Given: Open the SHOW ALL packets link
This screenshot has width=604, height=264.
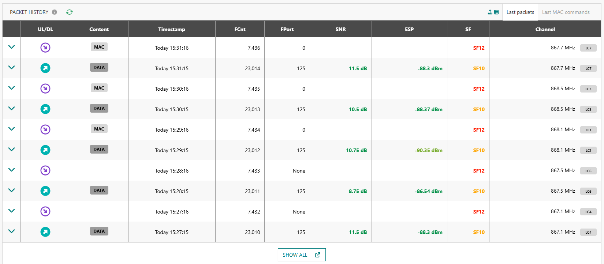Looking at the screenshot, I should click(301, 255).
